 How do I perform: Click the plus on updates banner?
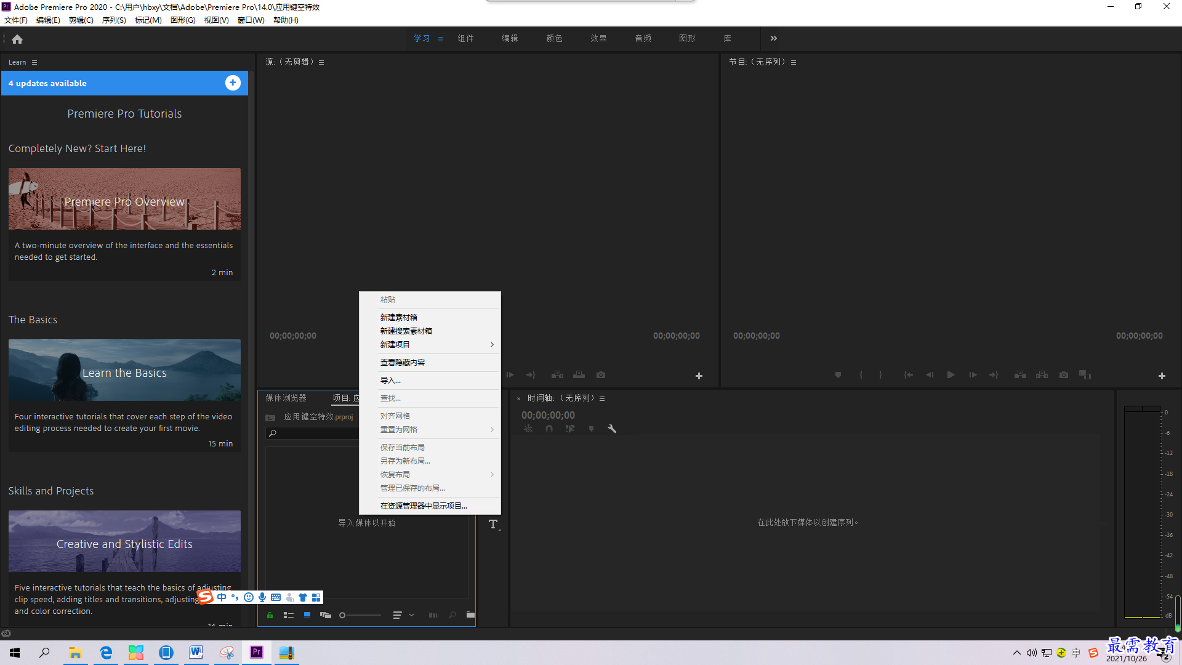[x=233, y=83]
